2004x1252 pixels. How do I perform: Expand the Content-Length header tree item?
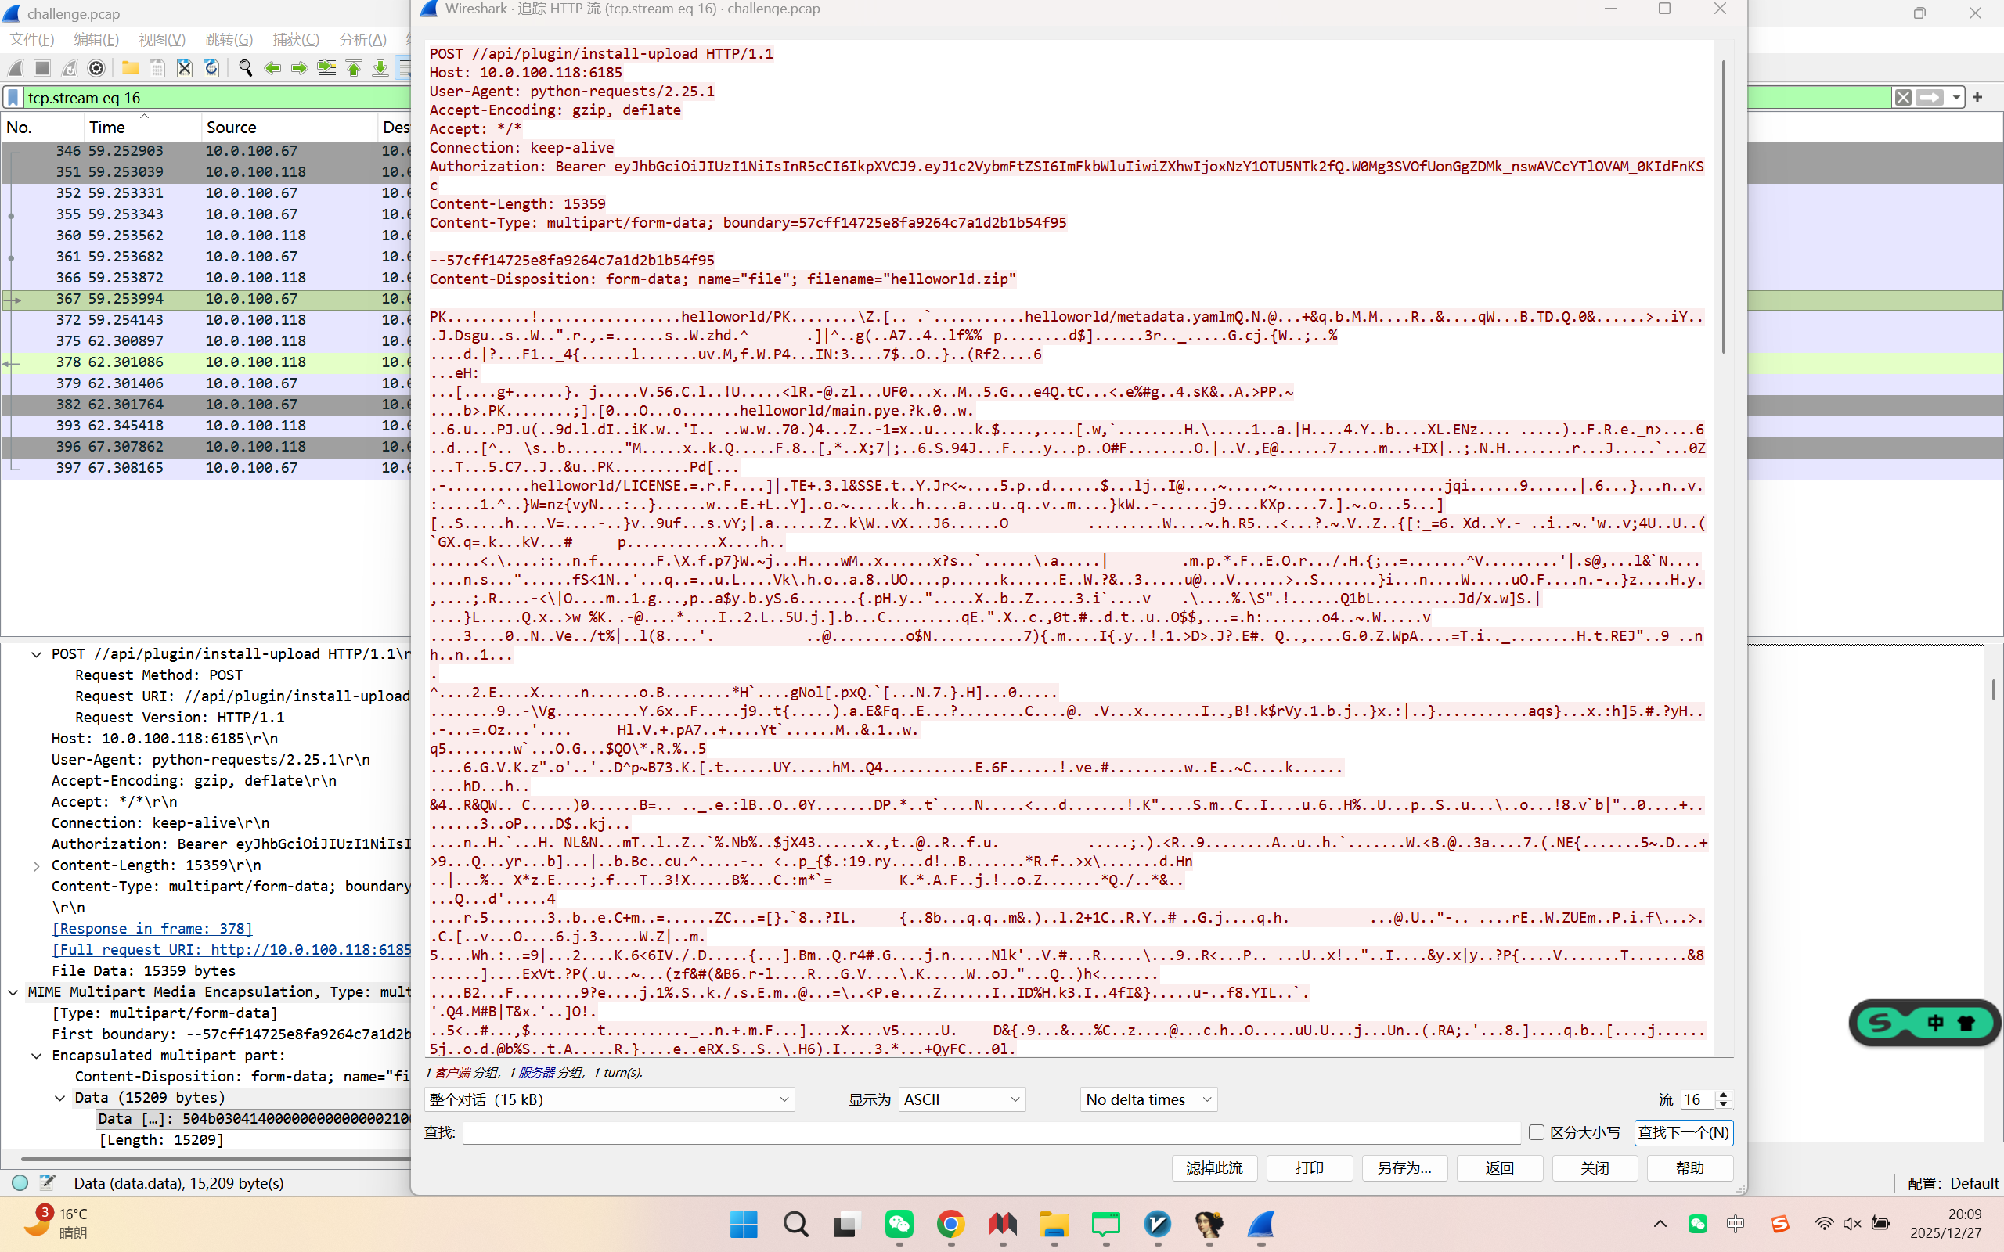pos(37,865)
